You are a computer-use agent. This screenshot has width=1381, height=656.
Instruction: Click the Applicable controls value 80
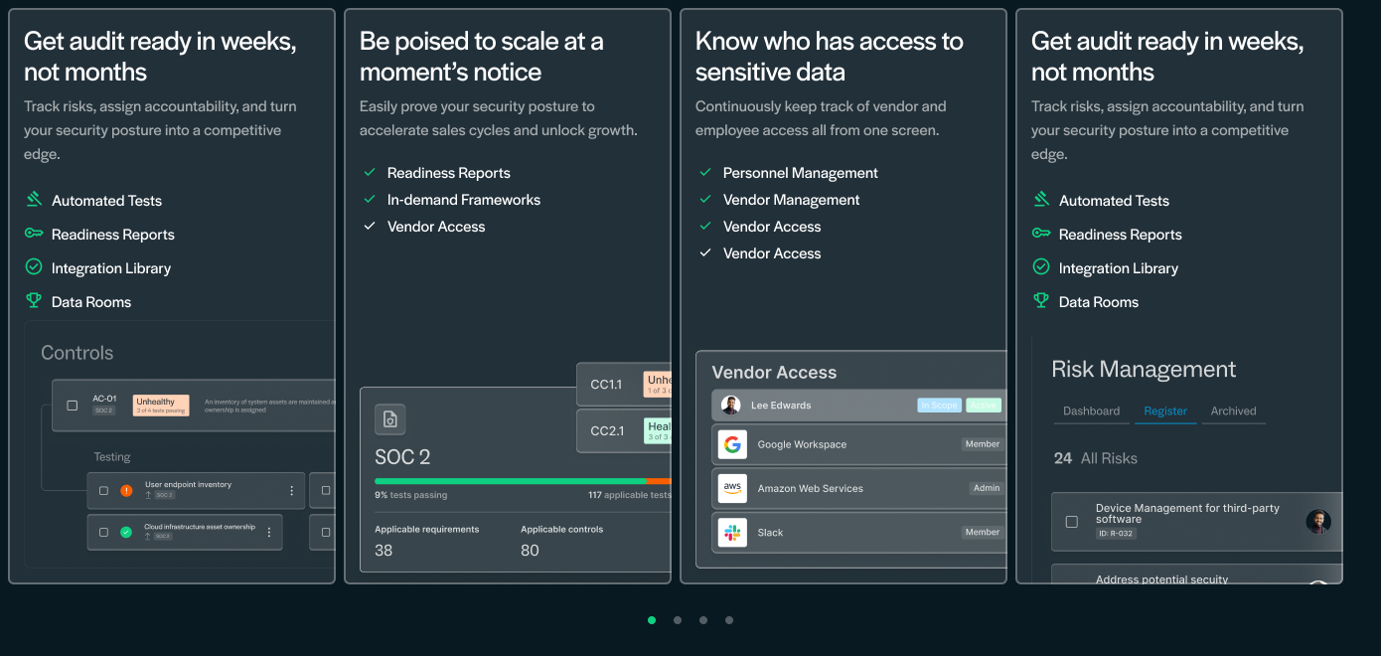pyautogui.click(x=530, y=550)
